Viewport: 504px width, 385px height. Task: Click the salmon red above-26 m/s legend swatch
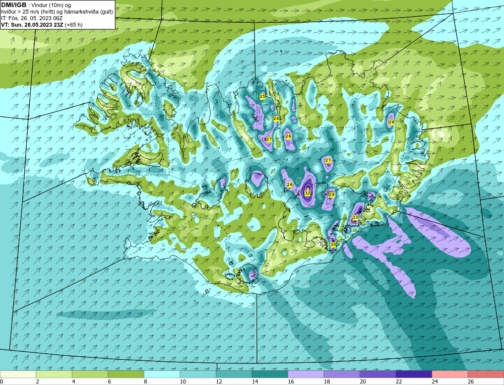486,374
